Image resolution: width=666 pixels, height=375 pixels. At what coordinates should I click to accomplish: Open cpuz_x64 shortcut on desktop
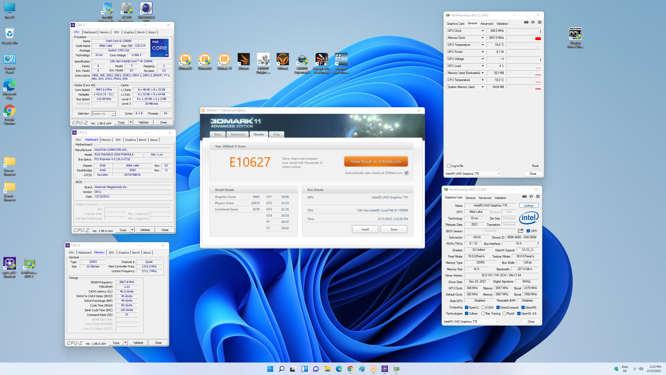point(10,267)
